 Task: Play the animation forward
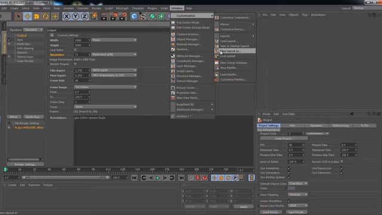tap(158, 178)
